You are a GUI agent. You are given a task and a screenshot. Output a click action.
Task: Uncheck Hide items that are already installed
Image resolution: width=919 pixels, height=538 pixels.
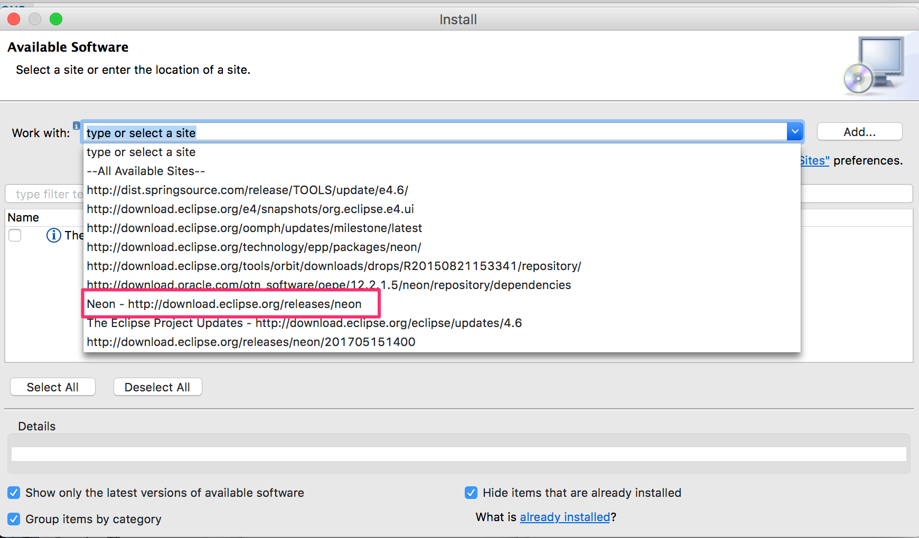(x=471, y=493)
